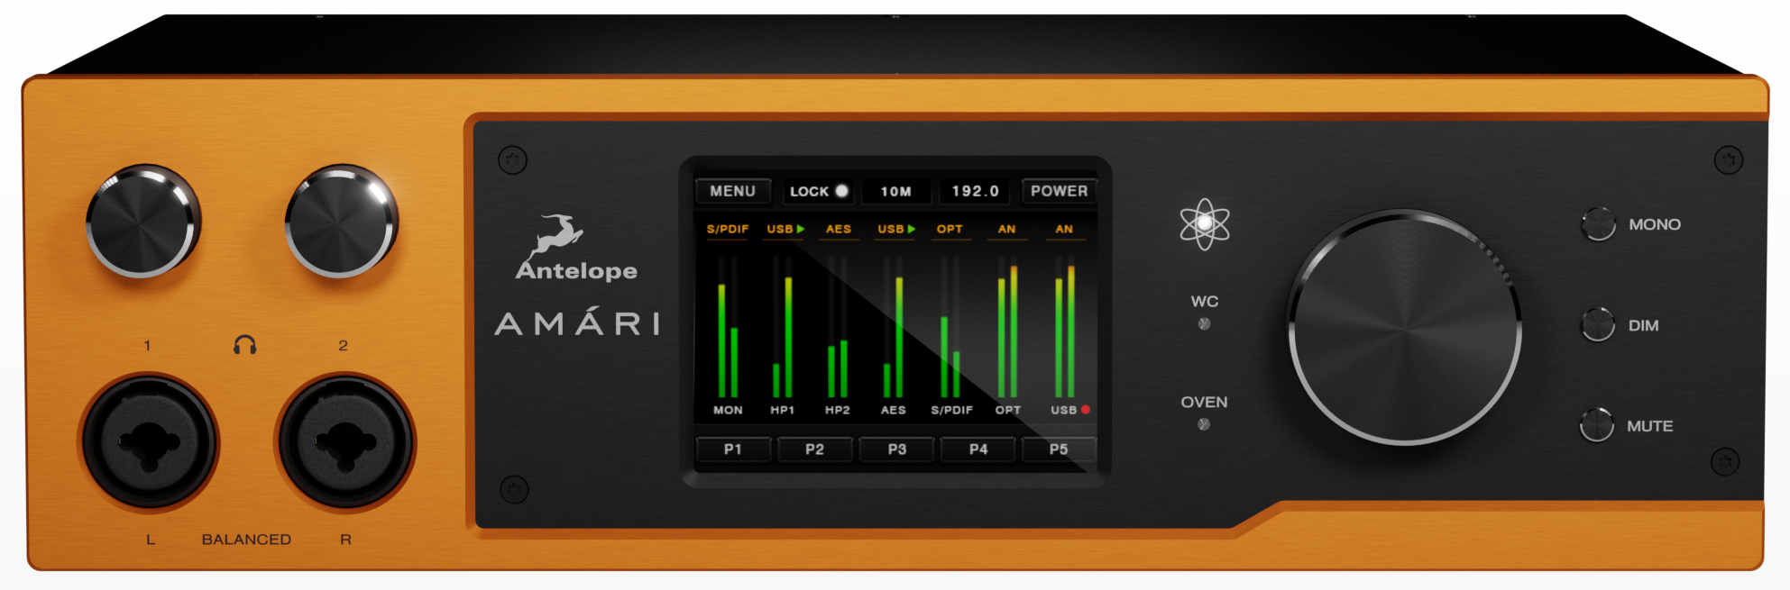Click the BALANCED label text
Viewport: 1790px width, 590px height.
tap(246, 539)
